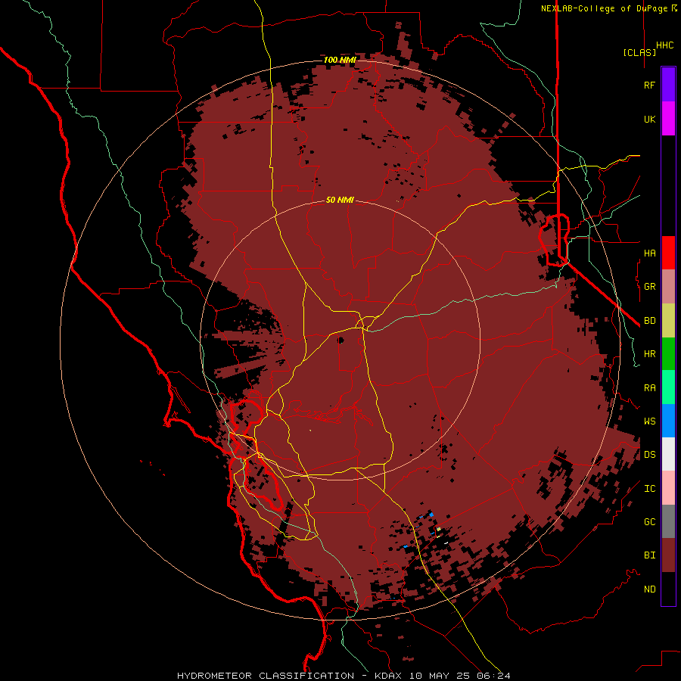Click the RF legend label text

pyautogui.click(x=649, y=85)
